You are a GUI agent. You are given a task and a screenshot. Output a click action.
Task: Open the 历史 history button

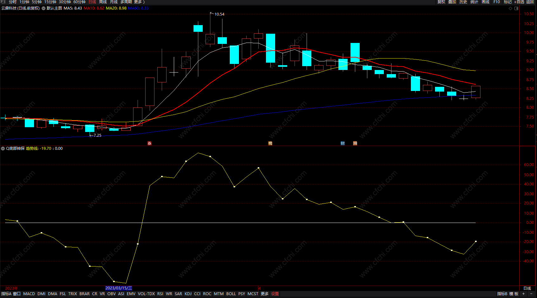pyautogui.click(x=463, y=2)
